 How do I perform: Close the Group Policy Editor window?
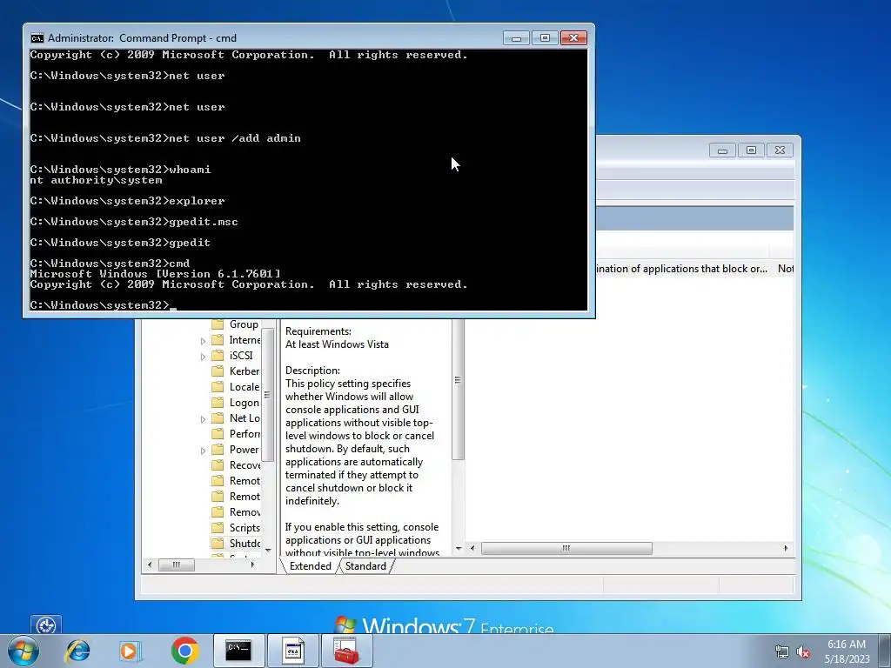780,150
